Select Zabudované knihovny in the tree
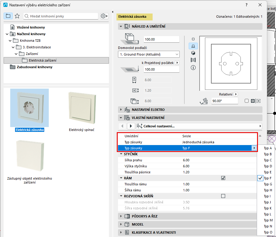The image size is (276, 237). point(35,67)
